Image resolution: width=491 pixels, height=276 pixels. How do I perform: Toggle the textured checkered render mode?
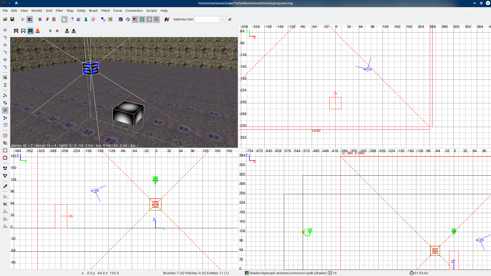pyautogui.click(x=30, y=31)
